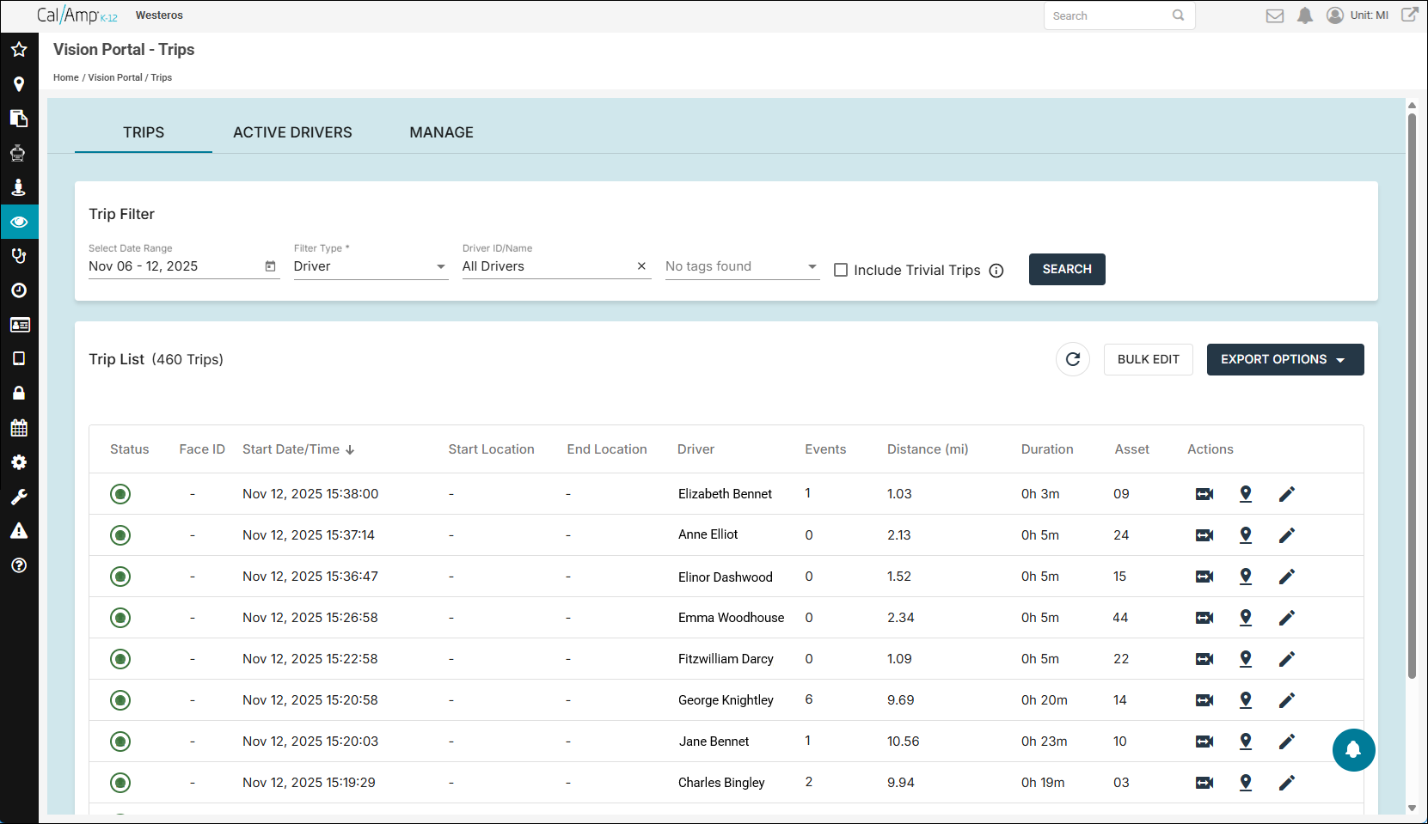Edit Elinor Dashwood's trip with pencil icon
Screen dimensions: 1428x824
pyautogui.click(x=1287, y=577)
